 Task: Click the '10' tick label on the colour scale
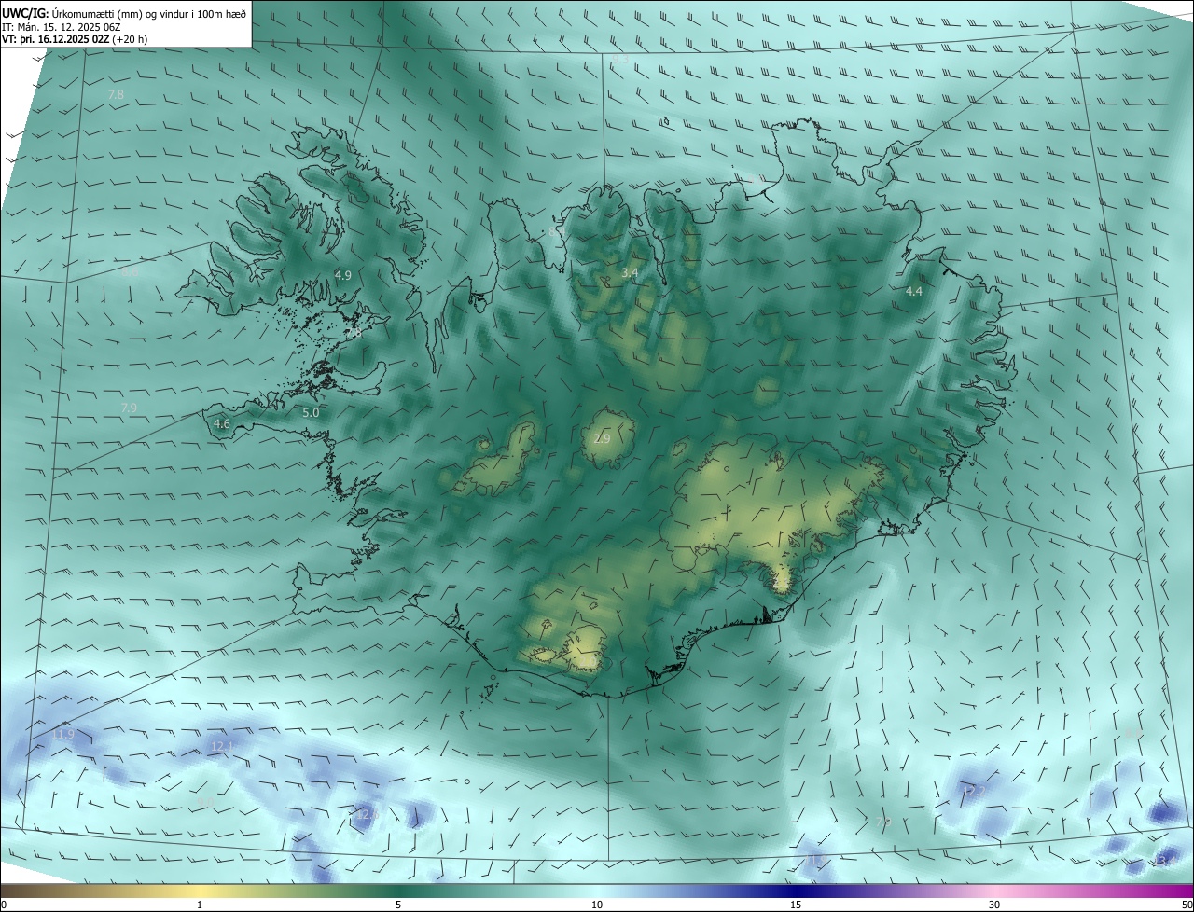(597, 905)
